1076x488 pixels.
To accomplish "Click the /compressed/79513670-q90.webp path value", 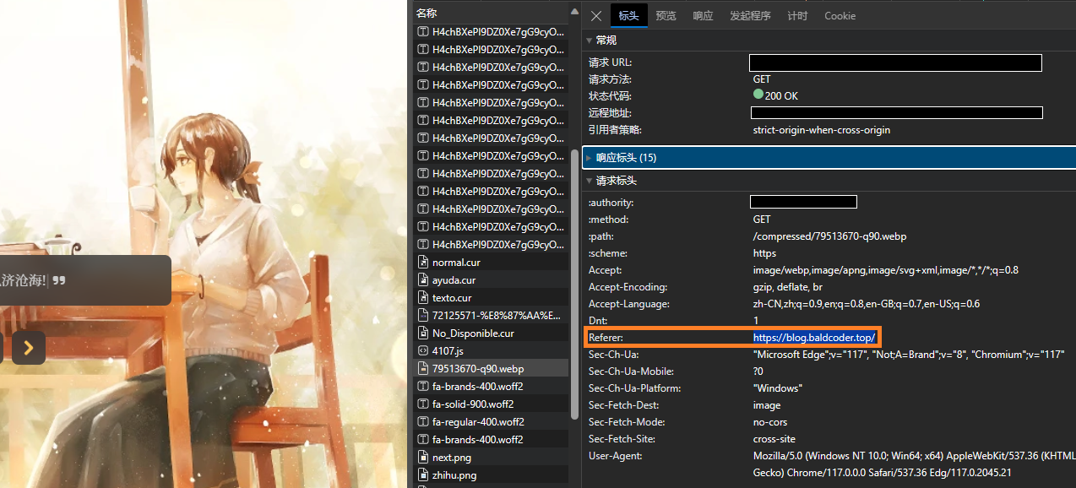I will (x=829, y=236).
